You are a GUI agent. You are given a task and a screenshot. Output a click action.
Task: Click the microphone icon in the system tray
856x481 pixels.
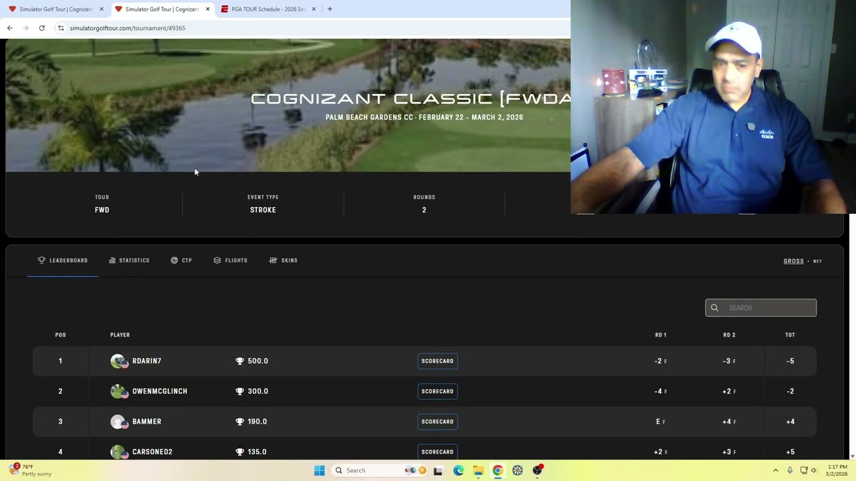click(x=790, y=470)
